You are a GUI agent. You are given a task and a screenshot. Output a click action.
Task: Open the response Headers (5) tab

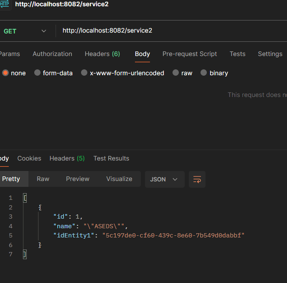click(67, 158)
